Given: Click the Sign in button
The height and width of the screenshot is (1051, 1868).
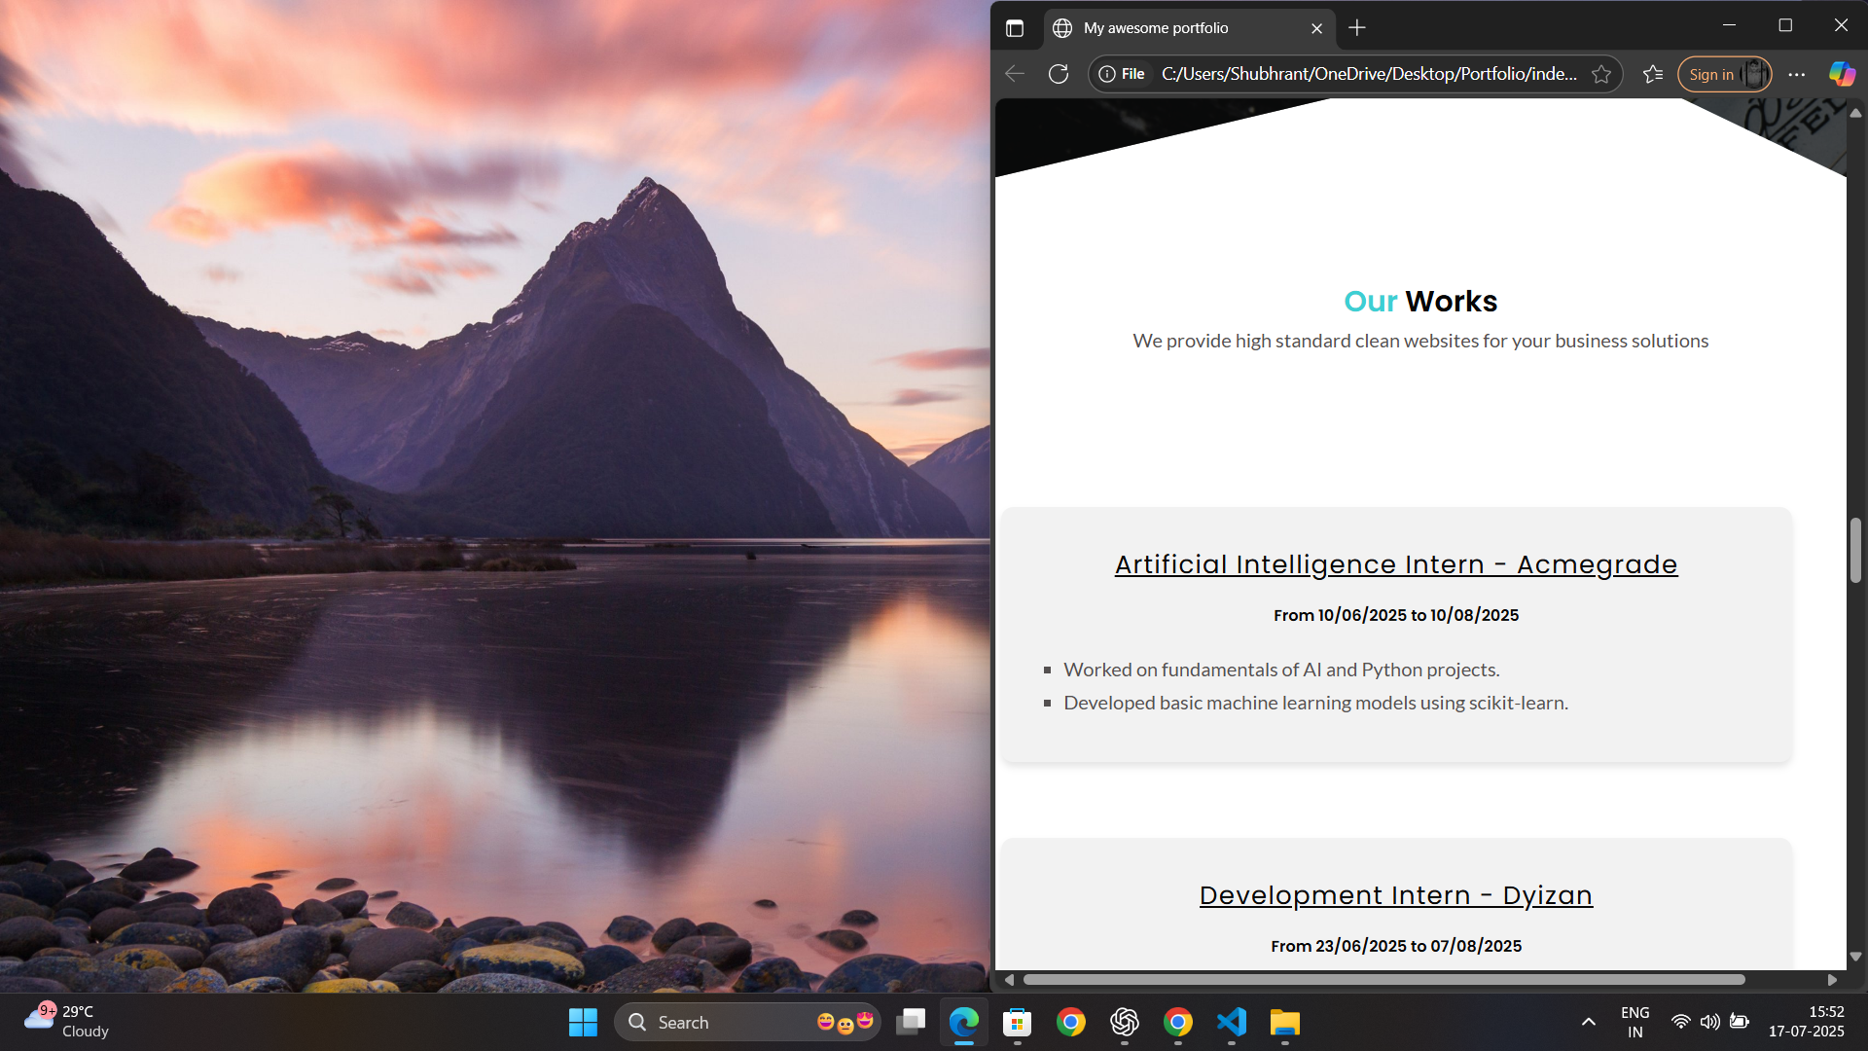Looking at the screenshot, I should click(x=1711, y=74).
